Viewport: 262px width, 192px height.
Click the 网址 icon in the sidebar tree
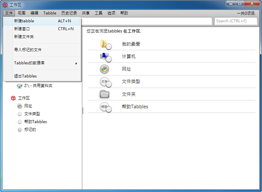click(20, 106)
